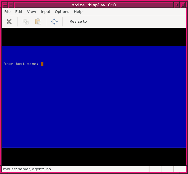This screenshot has height=174, width=188.
Task: Toggle fullscreen with the four-arrows icon
Action: [54, 22]
